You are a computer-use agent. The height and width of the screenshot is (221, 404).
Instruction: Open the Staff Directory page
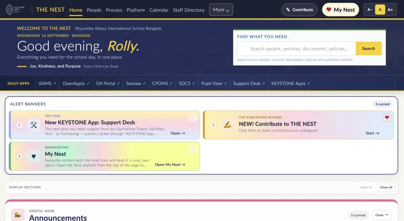(189, 10)
